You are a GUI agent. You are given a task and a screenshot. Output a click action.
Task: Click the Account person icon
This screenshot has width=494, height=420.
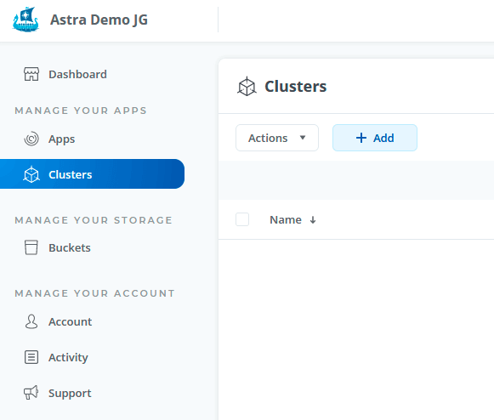point(31,321)
